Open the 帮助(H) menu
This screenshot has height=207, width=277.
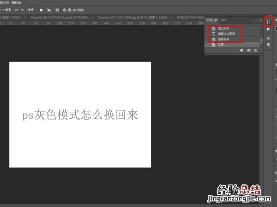coord(17,2)
